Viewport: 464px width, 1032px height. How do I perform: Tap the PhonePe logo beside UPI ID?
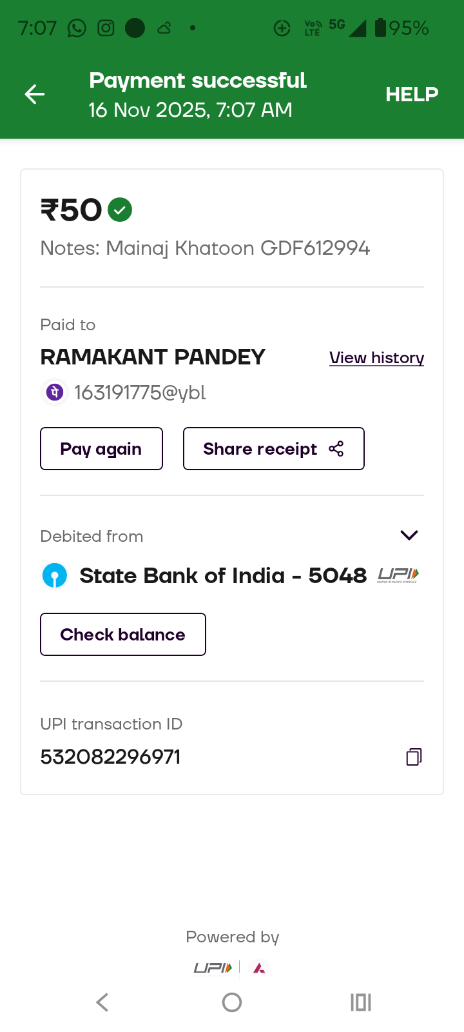point(55,392)
